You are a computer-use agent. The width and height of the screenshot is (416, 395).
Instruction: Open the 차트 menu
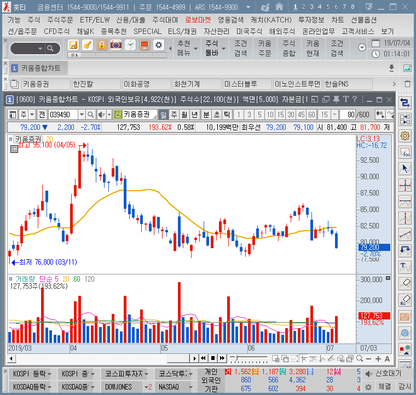pos(338,20)
